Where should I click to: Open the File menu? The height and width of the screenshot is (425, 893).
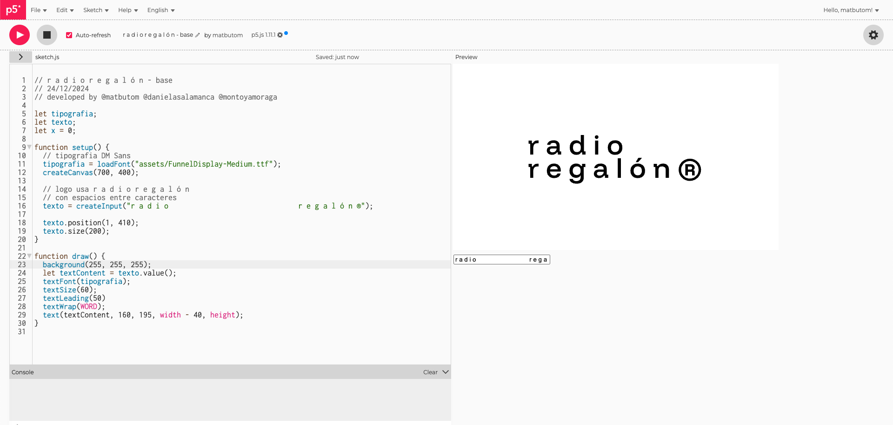[38, 10]
